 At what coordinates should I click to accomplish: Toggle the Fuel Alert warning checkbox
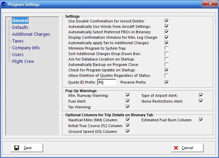tap(128, 101)
